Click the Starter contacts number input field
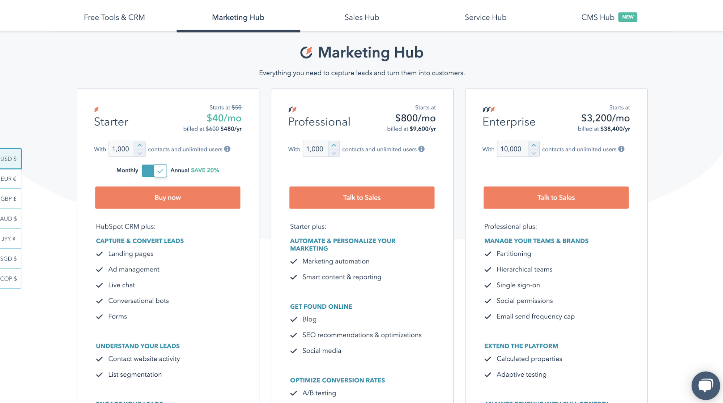Screen dimensions: 723x403 (x=121, y=149)
